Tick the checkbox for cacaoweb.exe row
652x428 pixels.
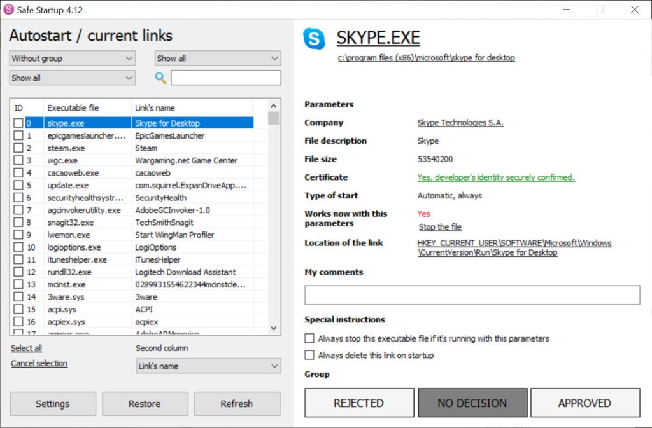[18, 173]
